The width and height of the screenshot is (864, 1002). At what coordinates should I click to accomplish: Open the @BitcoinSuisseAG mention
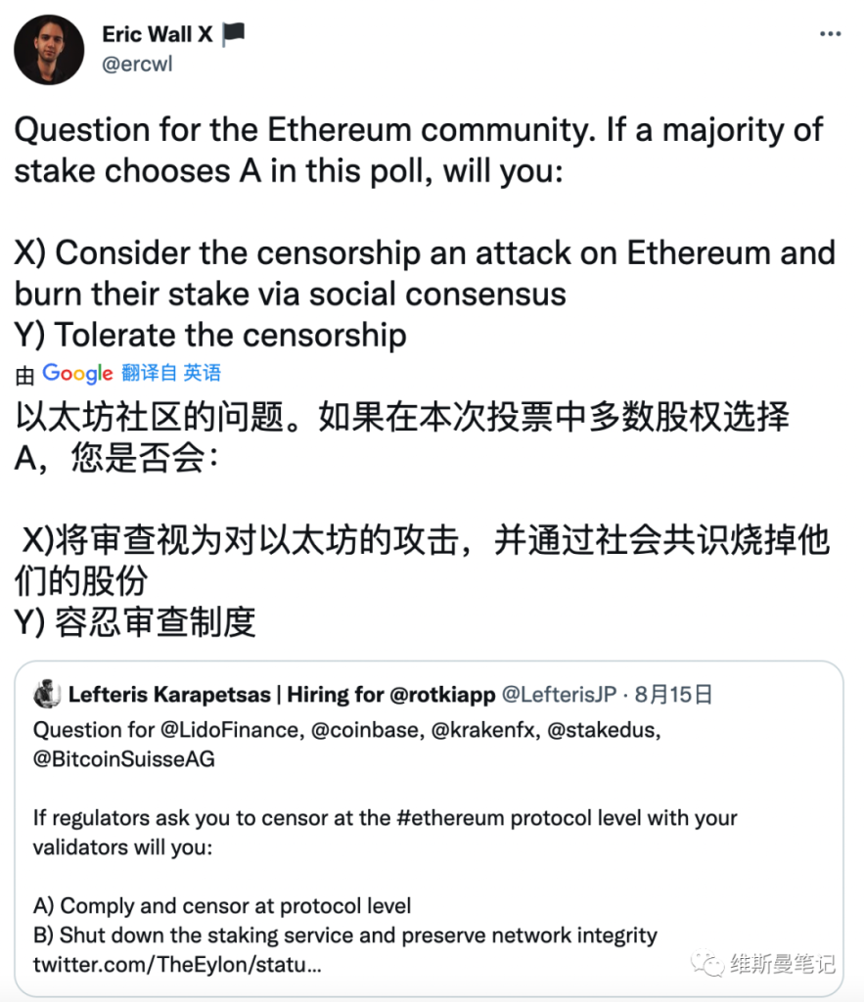coord(124,759)
